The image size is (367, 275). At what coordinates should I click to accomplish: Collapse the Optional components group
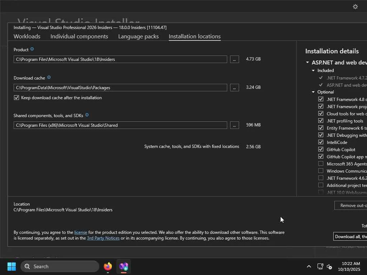(x=313, y=92)
